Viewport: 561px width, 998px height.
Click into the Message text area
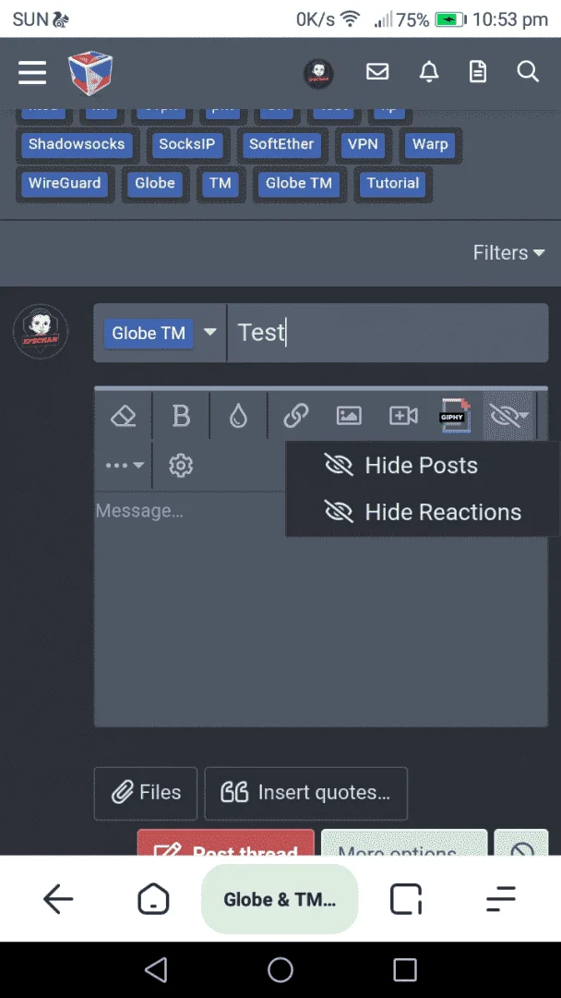coord(321,608)
